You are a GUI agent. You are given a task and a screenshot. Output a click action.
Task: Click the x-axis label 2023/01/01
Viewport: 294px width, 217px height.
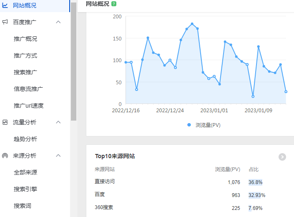pyautogui.click(x=214, y=111)
